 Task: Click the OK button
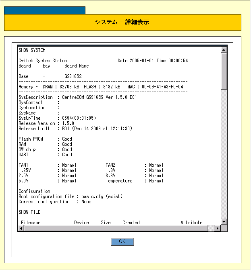click(x=122, y=241)
